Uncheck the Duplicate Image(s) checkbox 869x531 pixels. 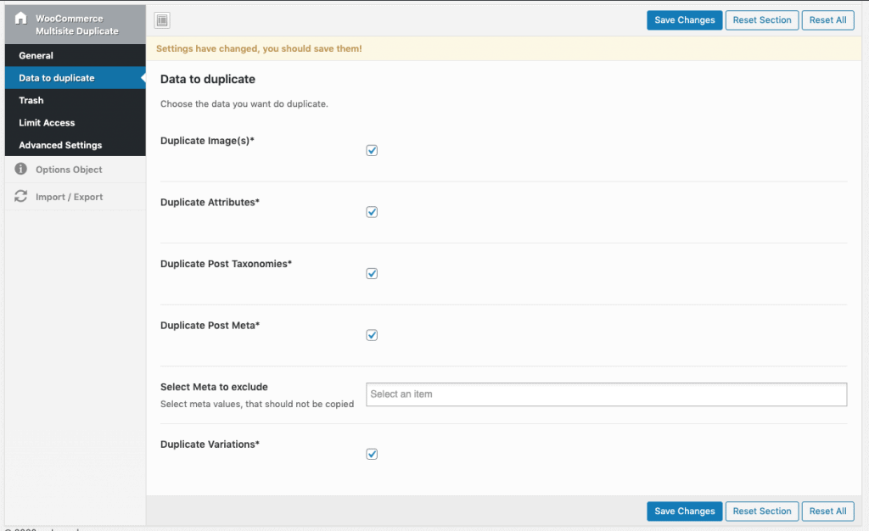pos(372,151)
